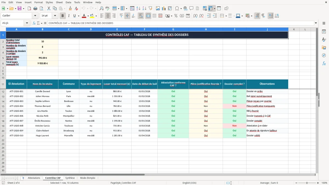Expand the formula bar dropdown arrow
This screenshot has height=185, width=329.
click(x=316, y=23)
